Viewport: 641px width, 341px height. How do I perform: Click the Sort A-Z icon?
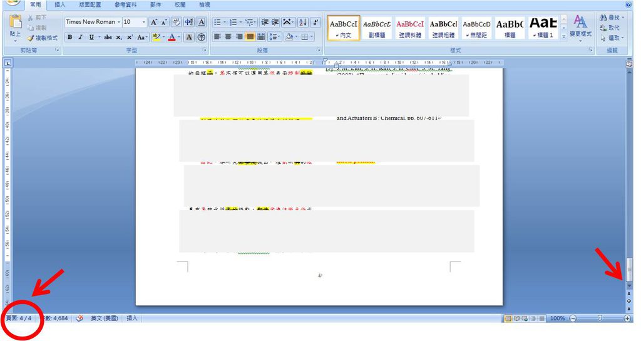[x=303, y=22]
